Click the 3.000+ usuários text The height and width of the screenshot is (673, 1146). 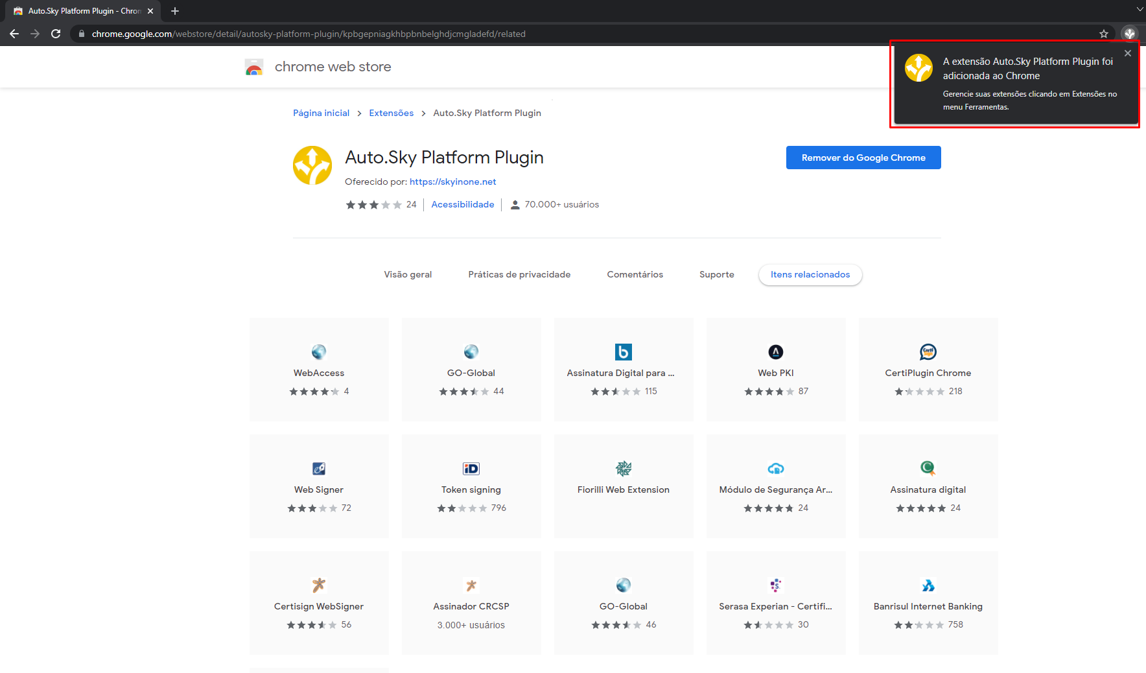(x=471, y=625)
